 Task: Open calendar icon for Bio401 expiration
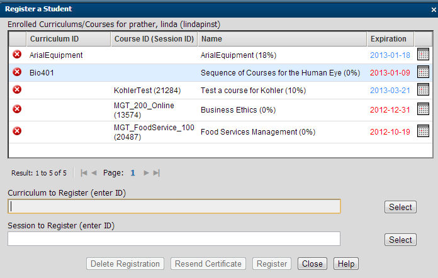pyautogui.click(x=424, y=72)
